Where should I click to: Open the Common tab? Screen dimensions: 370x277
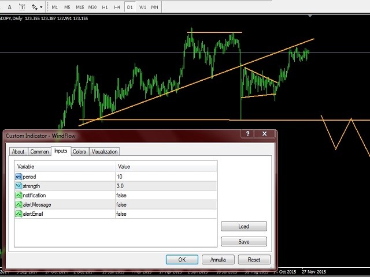[39, 152]
